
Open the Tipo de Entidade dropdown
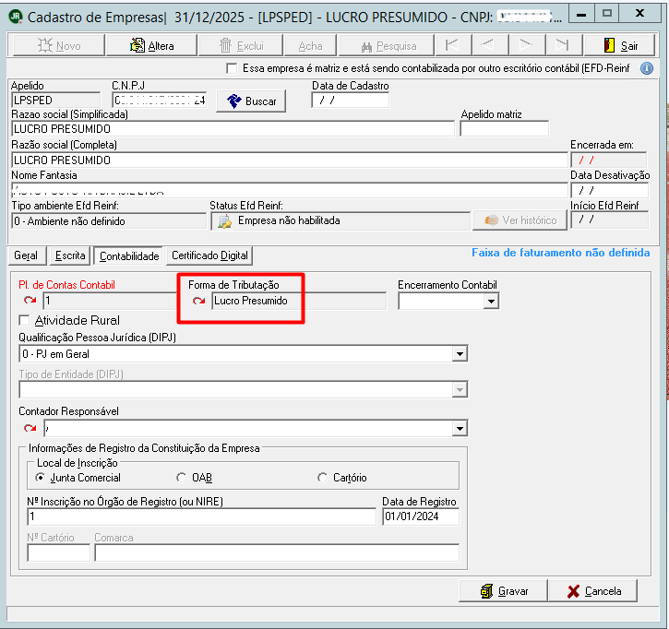(x=460, y=390)
